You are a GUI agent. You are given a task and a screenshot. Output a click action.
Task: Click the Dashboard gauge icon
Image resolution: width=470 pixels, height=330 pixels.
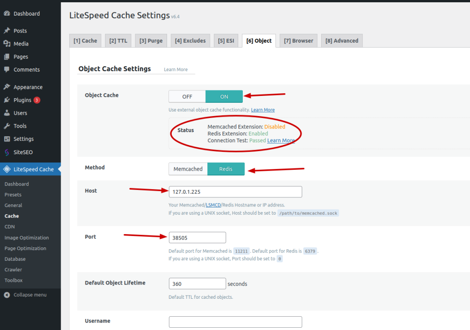coord(7,13)
